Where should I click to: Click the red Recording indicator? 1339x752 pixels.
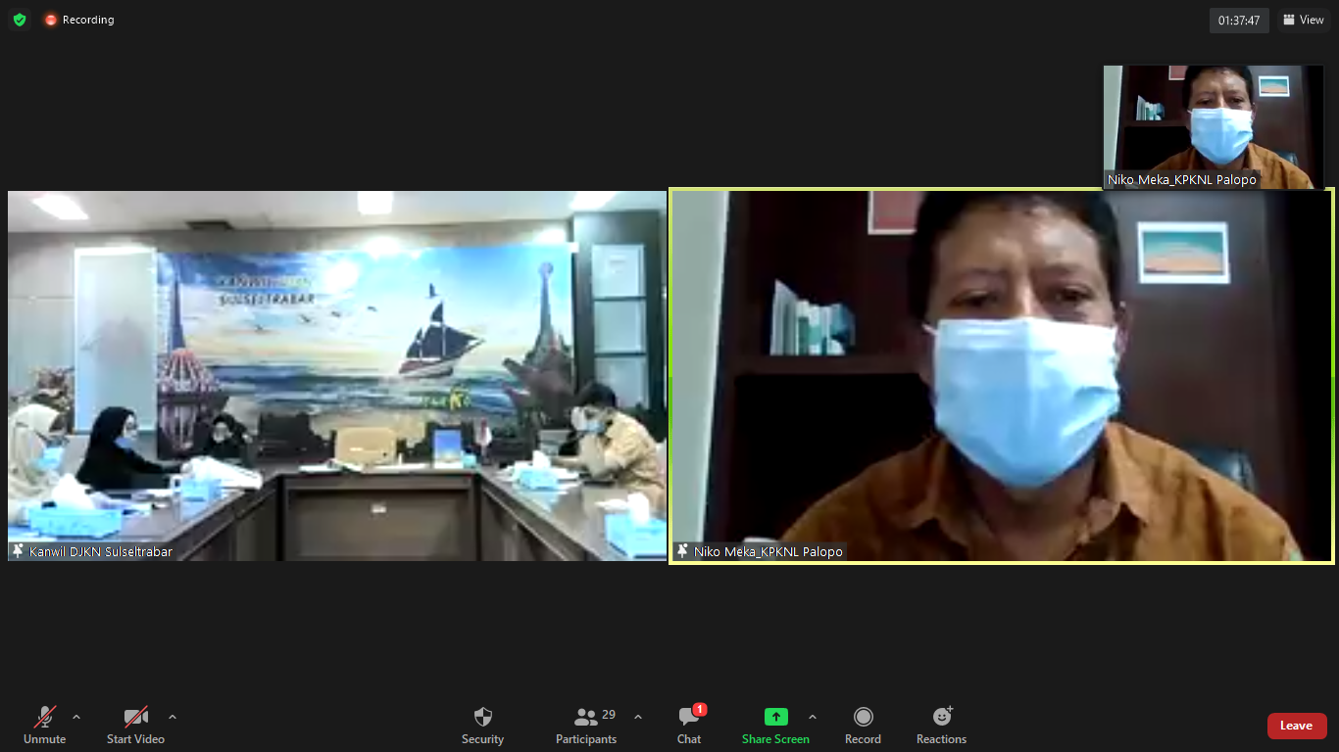(79, 20)
